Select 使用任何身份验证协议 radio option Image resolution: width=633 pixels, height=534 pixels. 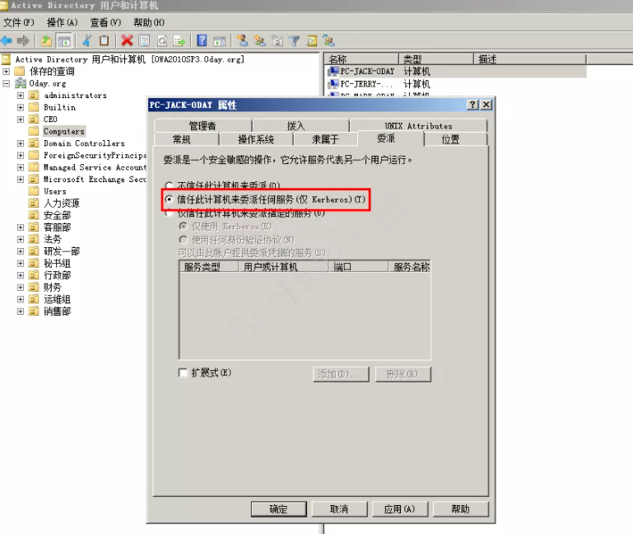tap(184, 240)
